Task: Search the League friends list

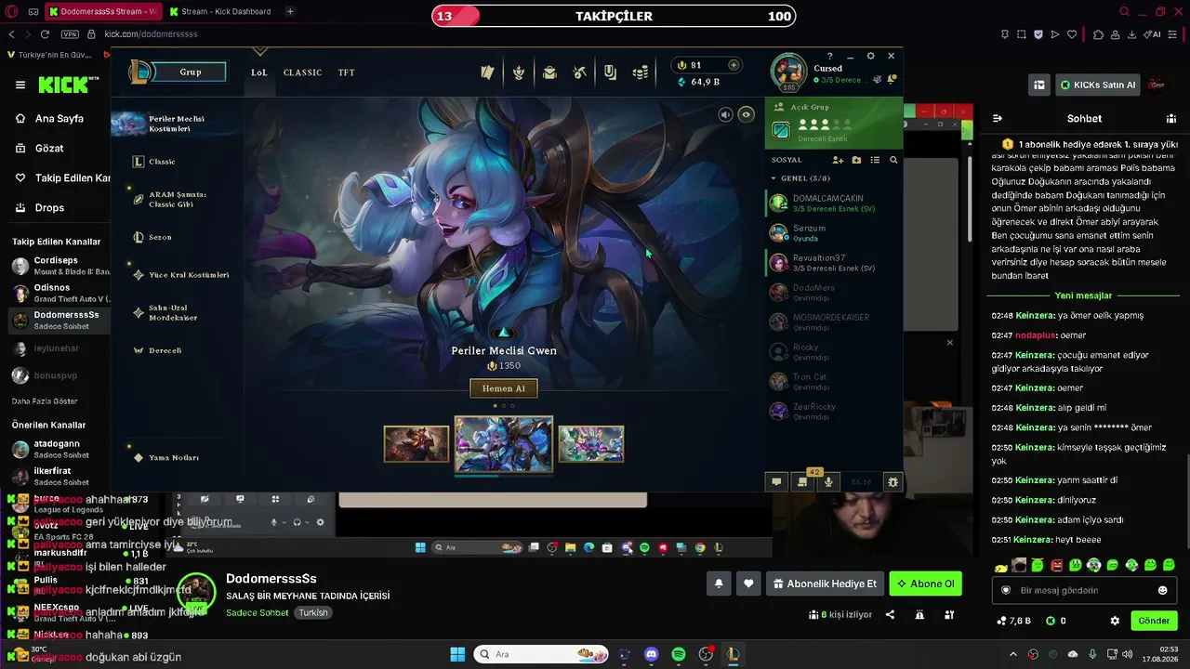Action: point(893,160)
